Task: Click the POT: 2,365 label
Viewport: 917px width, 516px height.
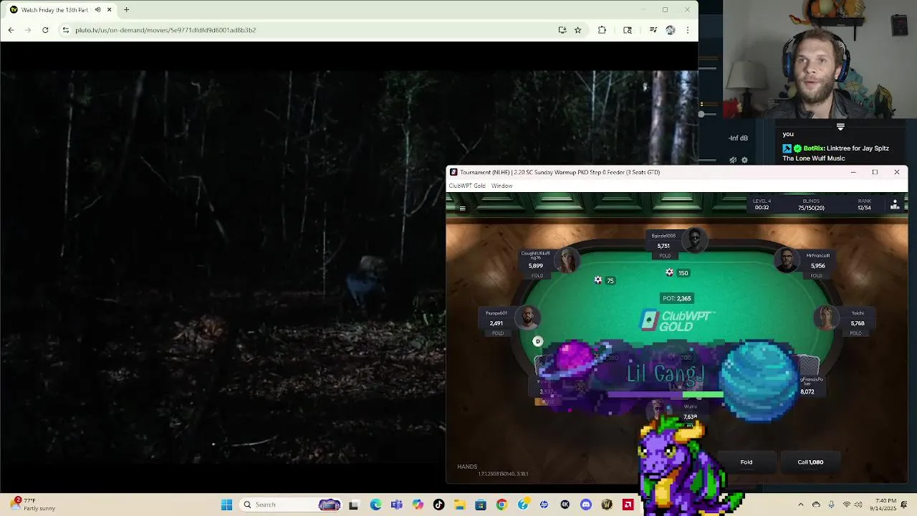Action: click(x=677, y=298)
